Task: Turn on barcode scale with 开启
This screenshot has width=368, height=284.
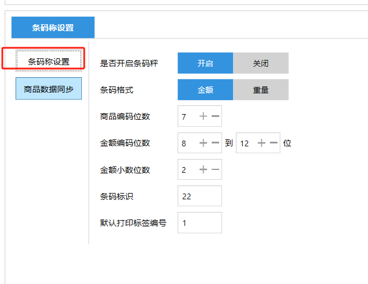Action: coord(205,63)
